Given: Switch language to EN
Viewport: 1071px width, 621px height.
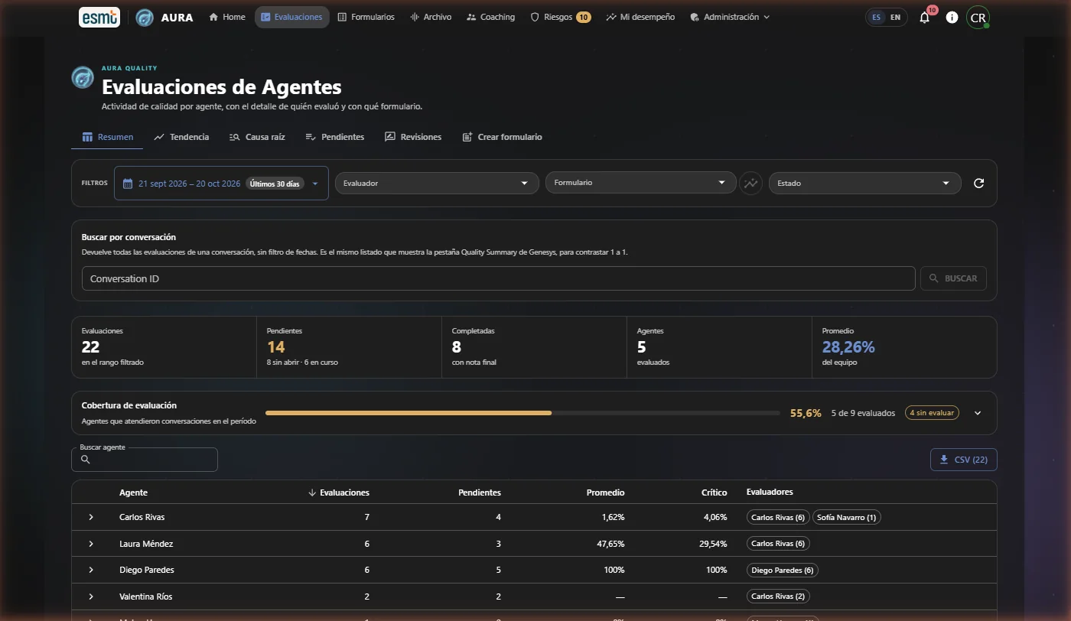Looking at the screenshot, I should 895,18.
